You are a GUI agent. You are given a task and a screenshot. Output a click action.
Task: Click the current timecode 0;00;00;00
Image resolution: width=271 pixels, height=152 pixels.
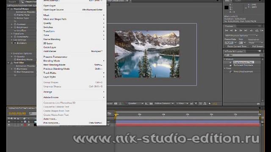[17, 114]
